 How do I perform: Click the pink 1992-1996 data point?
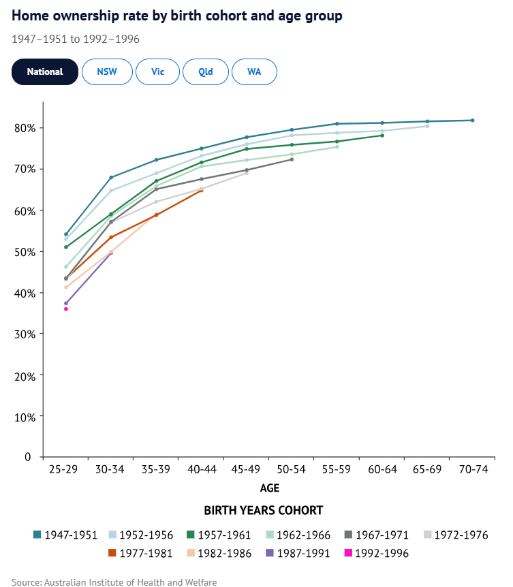pyautogui.click(x=66, y=309)
